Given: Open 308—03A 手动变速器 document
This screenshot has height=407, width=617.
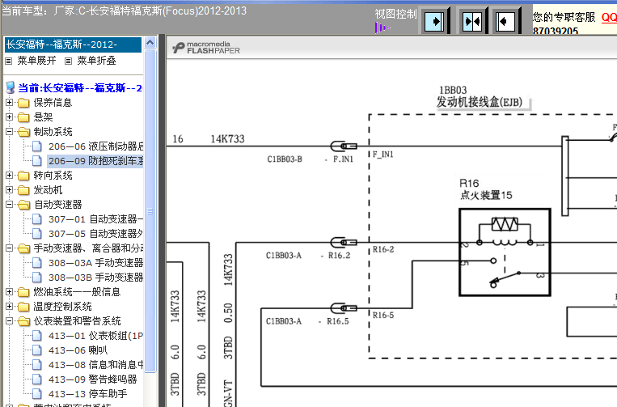Looking at the screenshot, I should click(95, 263).
